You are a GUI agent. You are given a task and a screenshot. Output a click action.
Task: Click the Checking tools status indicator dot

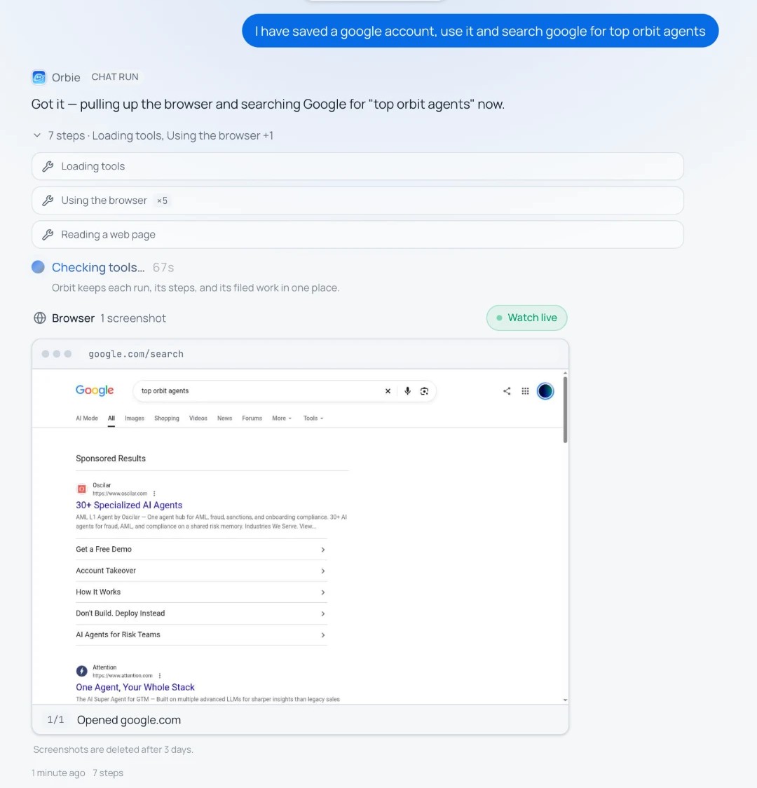(38, 267)
